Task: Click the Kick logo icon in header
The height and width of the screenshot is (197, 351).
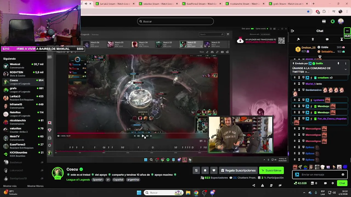Action: pos(333,21)
